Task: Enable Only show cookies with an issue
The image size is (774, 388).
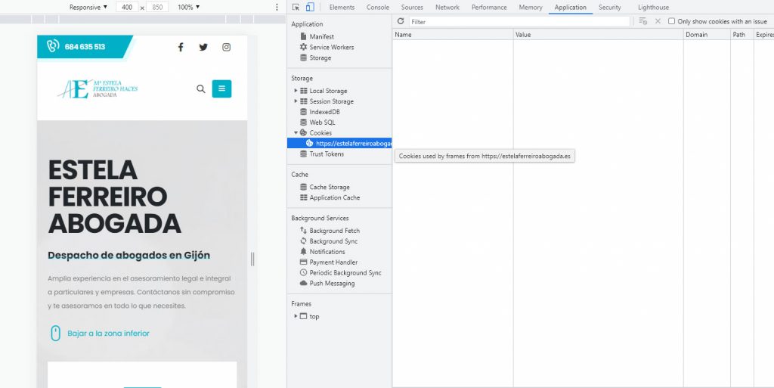Action: [671, 21]
